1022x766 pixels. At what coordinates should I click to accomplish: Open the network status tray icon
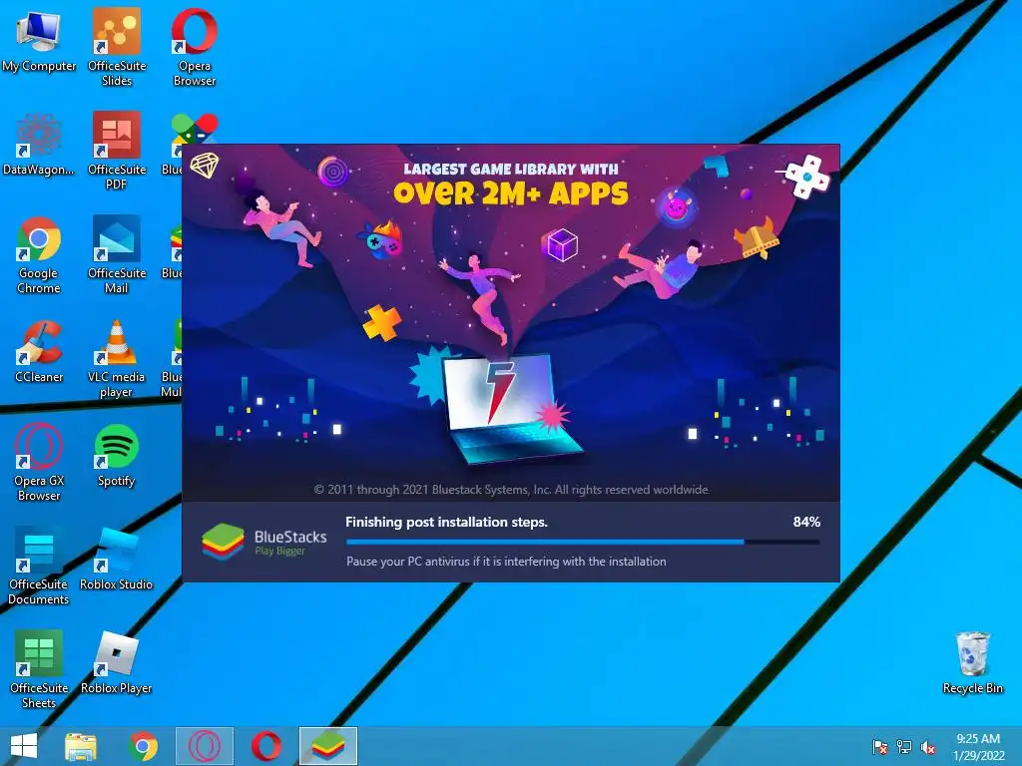click(x=904, y=746)
